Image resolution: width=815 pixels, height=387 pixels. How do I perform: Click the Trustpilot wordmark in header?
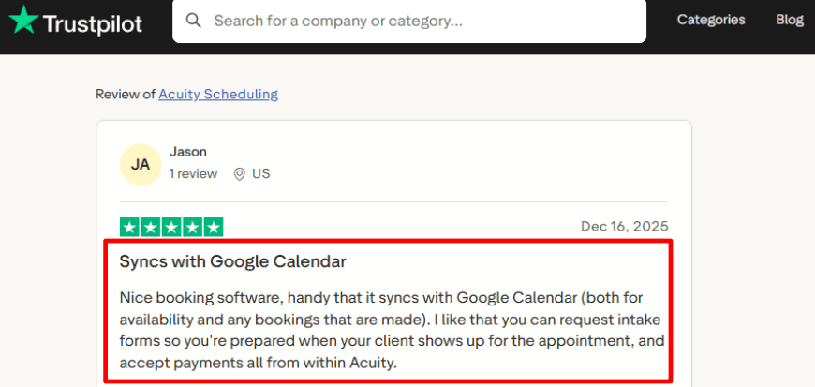click(x=92, y=22)
